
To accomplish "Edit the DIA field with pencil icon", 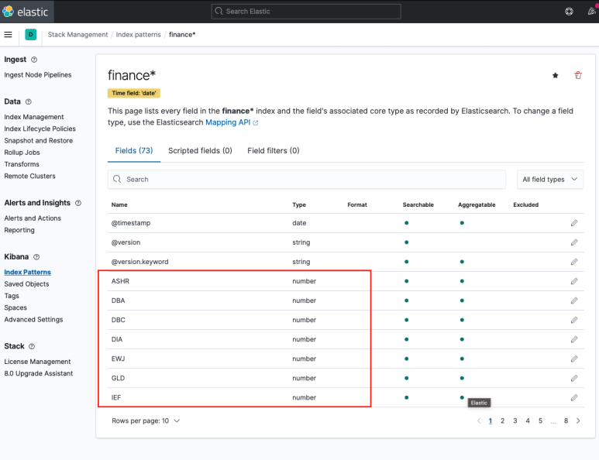I will click(574, 339).
